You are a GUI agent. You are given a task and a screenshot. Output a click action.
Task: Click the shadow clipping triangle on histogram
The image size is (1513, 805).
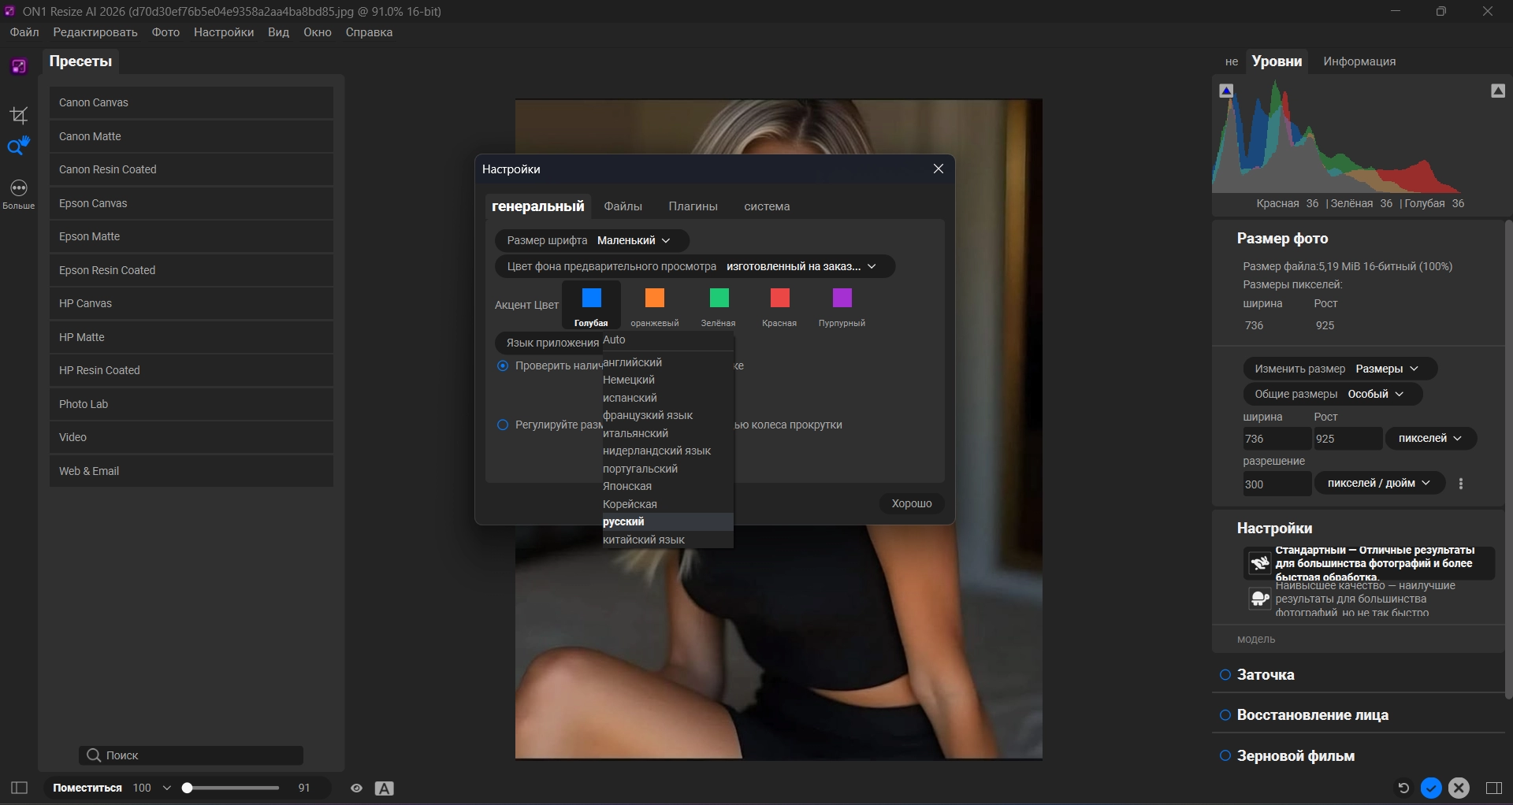[1226, 91]
